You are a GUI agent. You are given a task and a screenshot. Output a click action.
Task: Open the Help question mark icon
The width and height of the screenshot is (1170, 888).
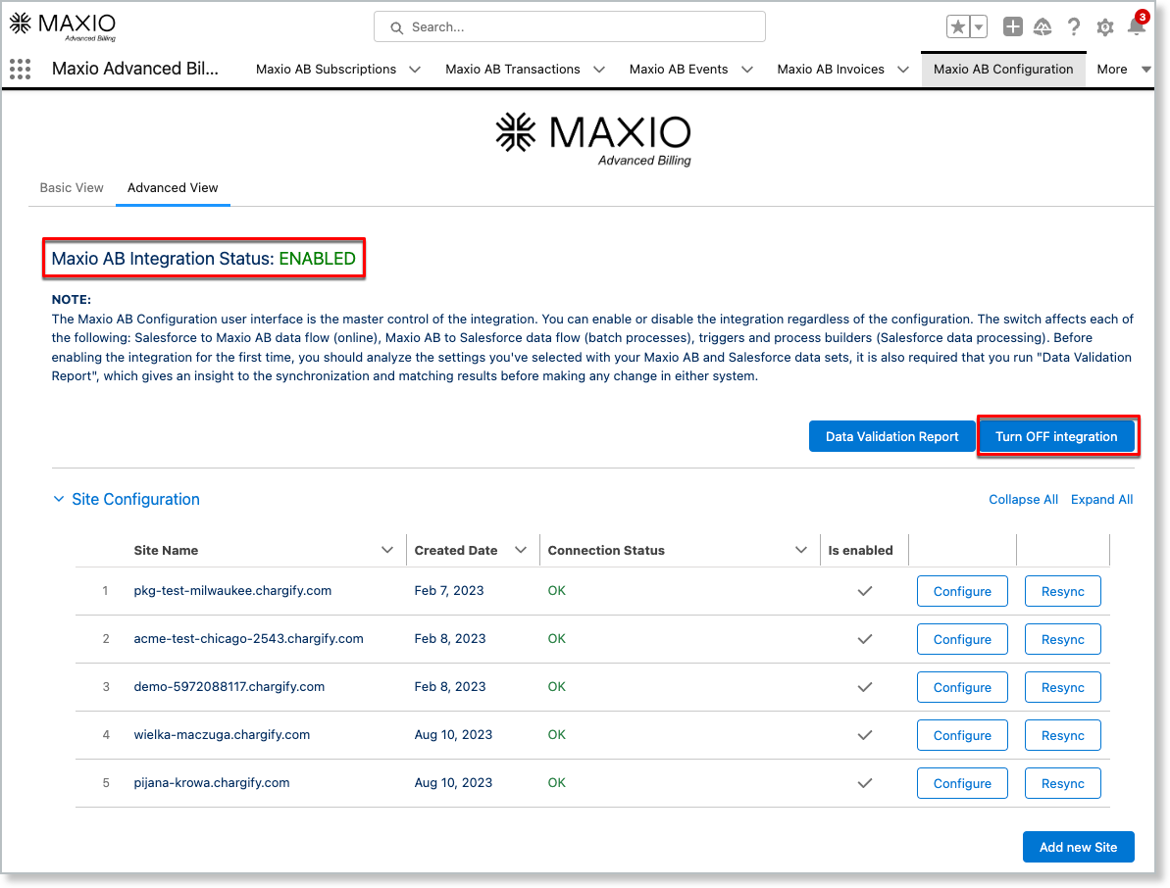(1074, 27)
